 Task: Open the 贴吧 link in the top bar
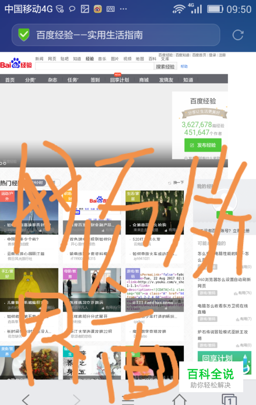[65, 58]
